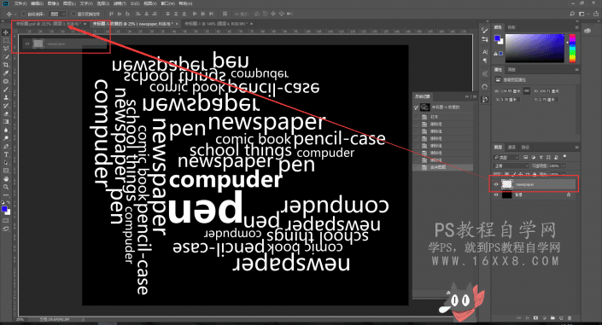Click the foreground blue color swatch in toolbar
602x325 pixels.
coord(4,209)
